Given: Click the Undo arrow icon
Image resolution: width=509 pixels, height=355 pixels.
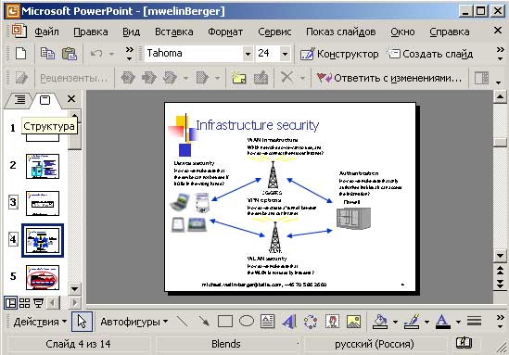Looking at the screenshot, I should (96, 53).
